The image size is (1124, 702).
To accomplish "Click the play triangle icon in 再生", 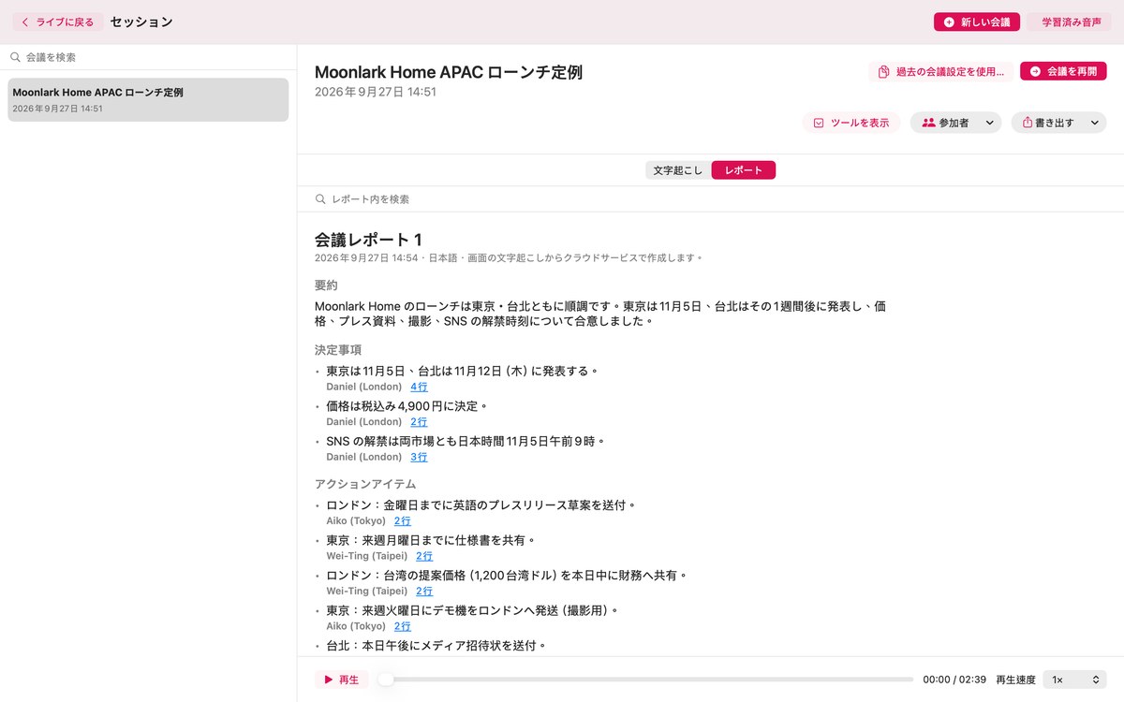I will (329, 680).
